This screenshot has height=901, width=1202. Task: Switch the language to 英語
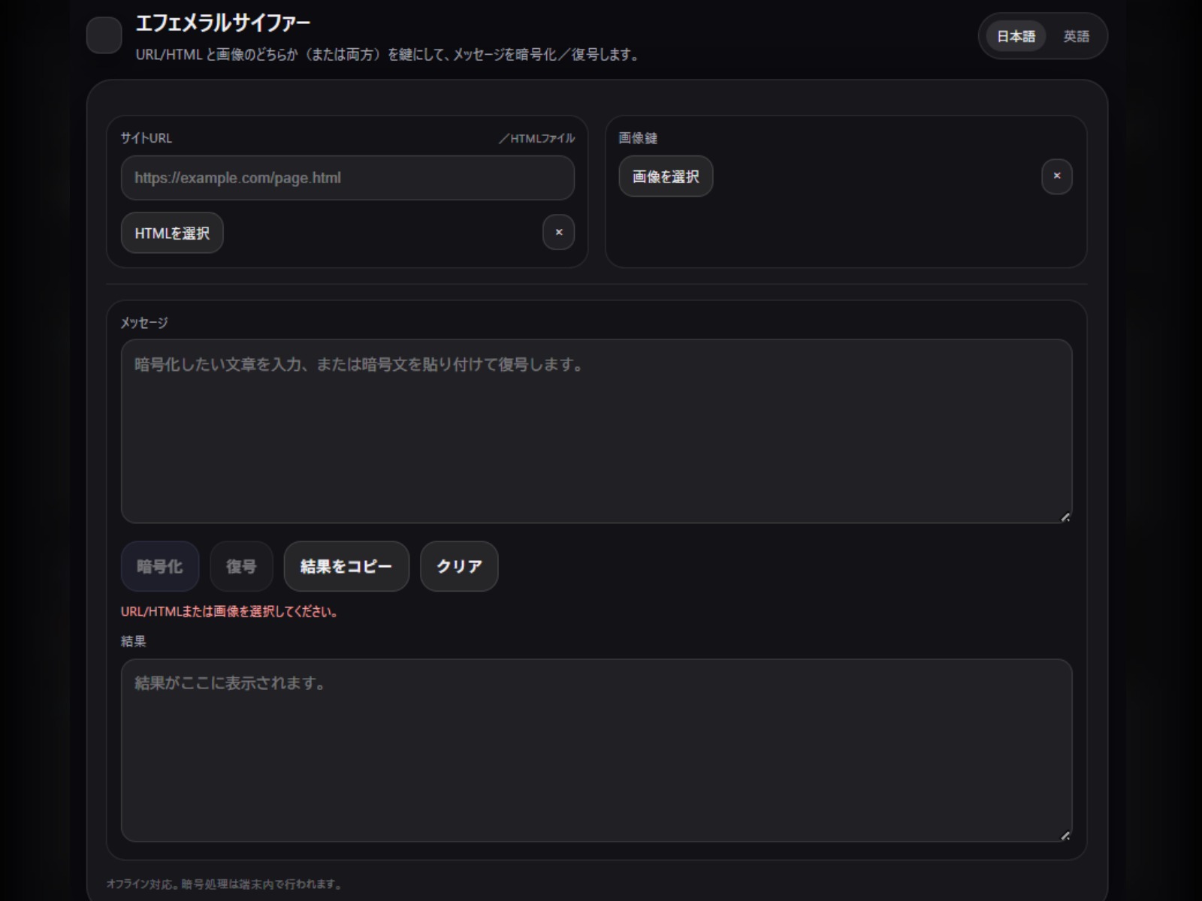pyautogui.click(x=1076, y=36)
